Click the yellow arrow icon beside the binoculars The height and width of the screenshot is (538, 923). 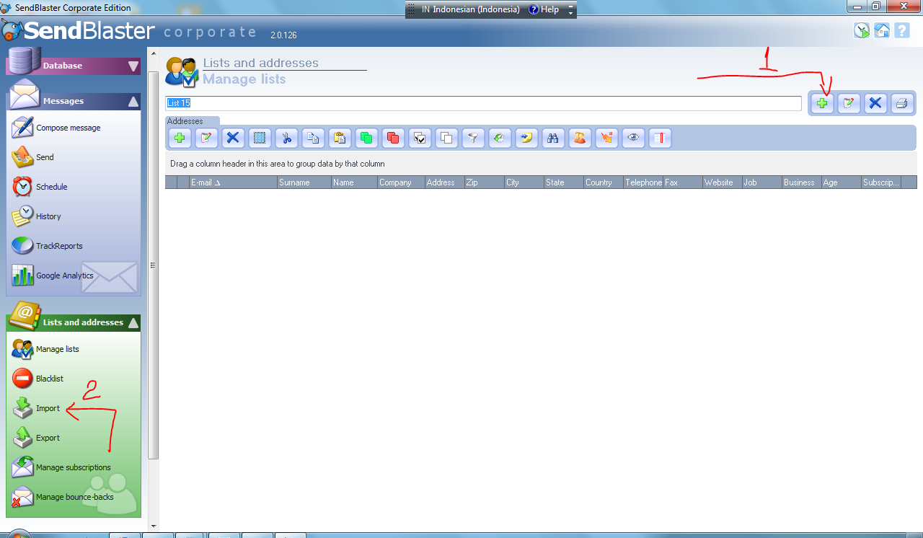click(x=526, y=138)
